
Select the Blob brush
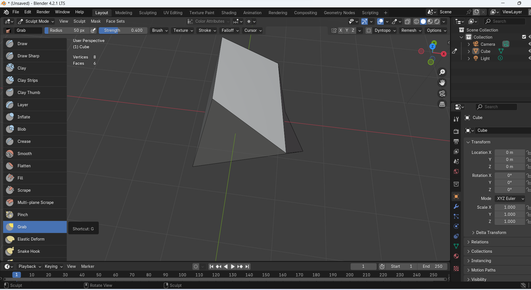click(x=35, y=129)
